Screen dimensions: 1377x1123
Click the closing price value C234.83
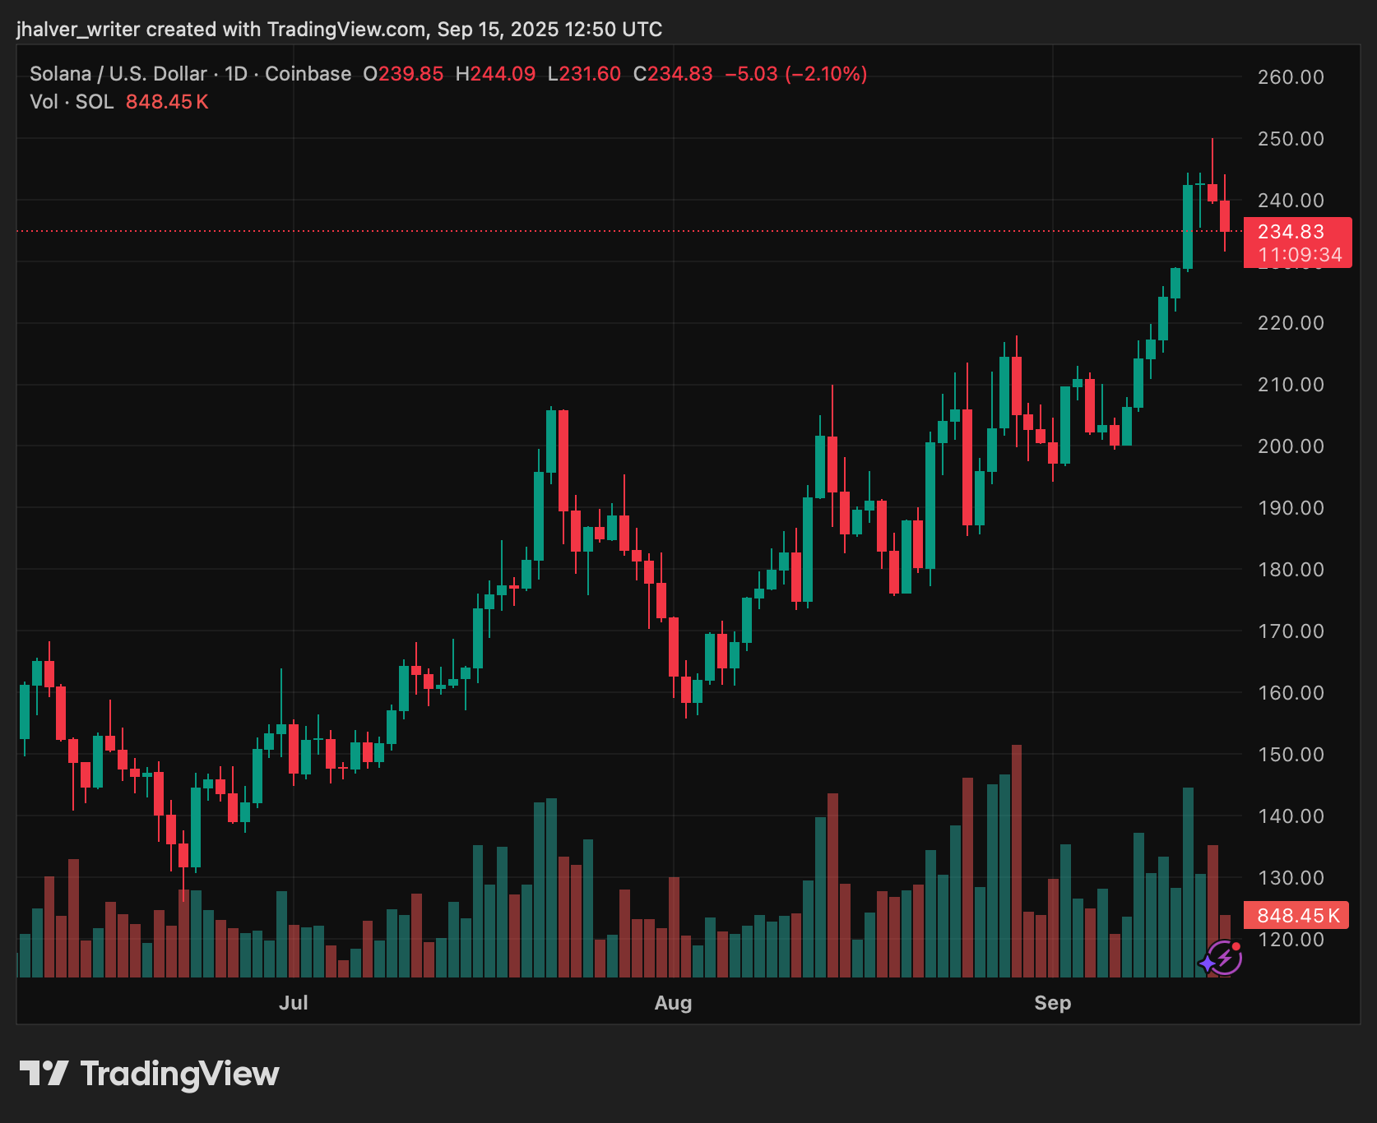click(x=672, y=74)
